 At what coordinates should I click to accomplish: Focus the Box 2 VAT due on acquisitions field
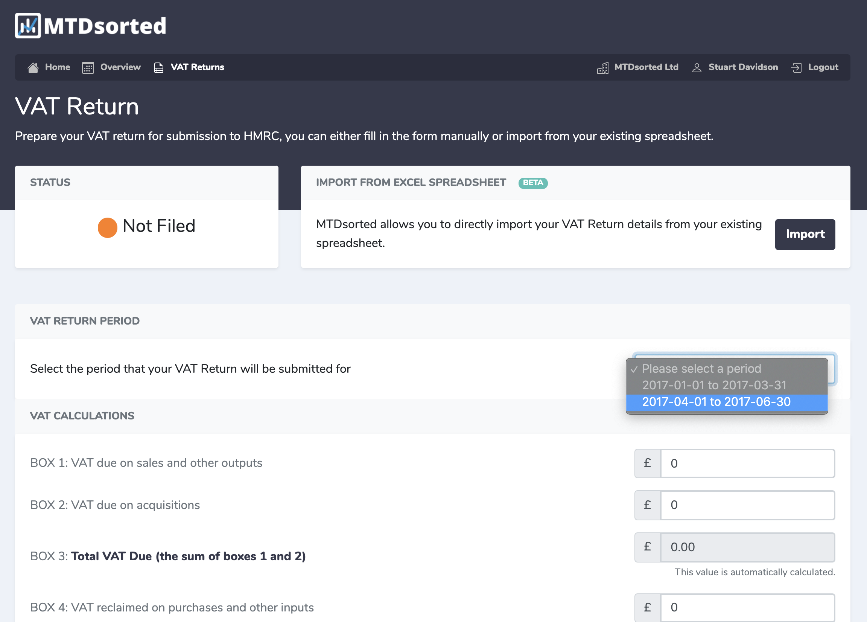click(x=747, y=505)
